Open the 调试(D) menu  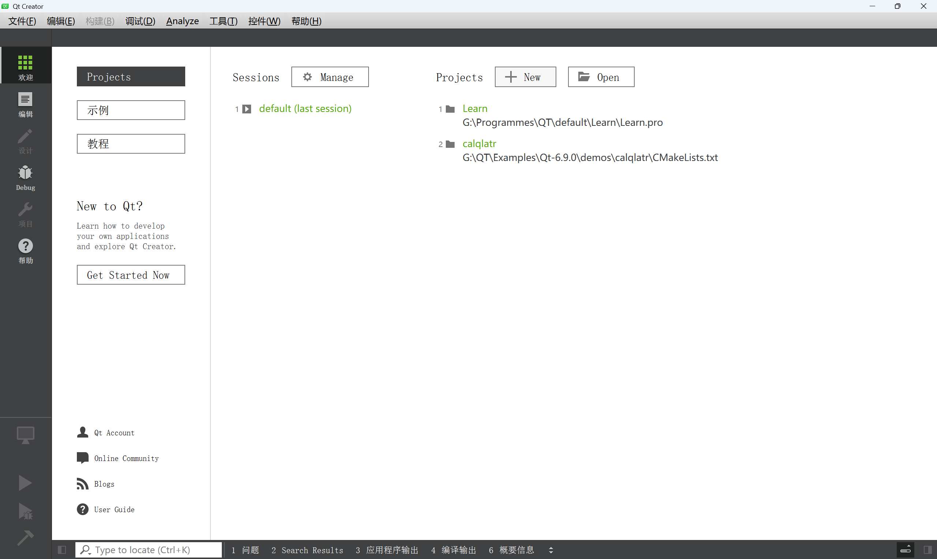[140, 21]
